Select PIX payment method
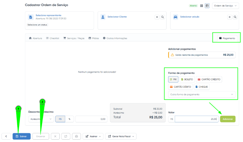The width and height of the screenshot is (243, 142). point(173,79)
